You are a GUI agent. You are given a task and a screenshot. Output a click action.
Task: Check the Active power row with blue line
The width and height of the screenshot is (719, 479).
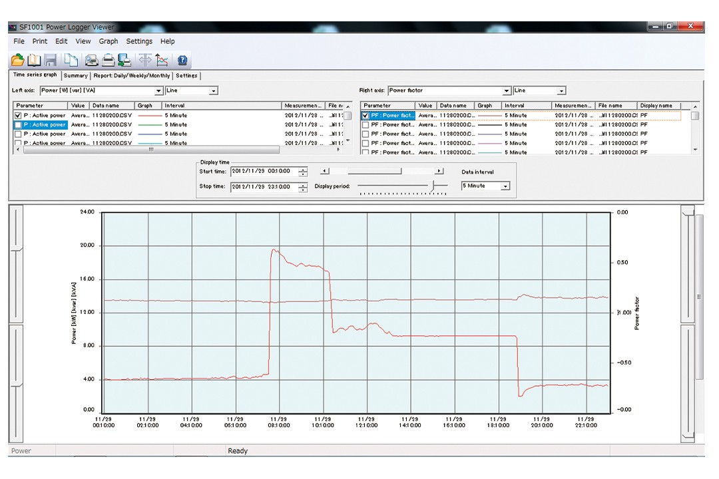[x=18, y=134]
